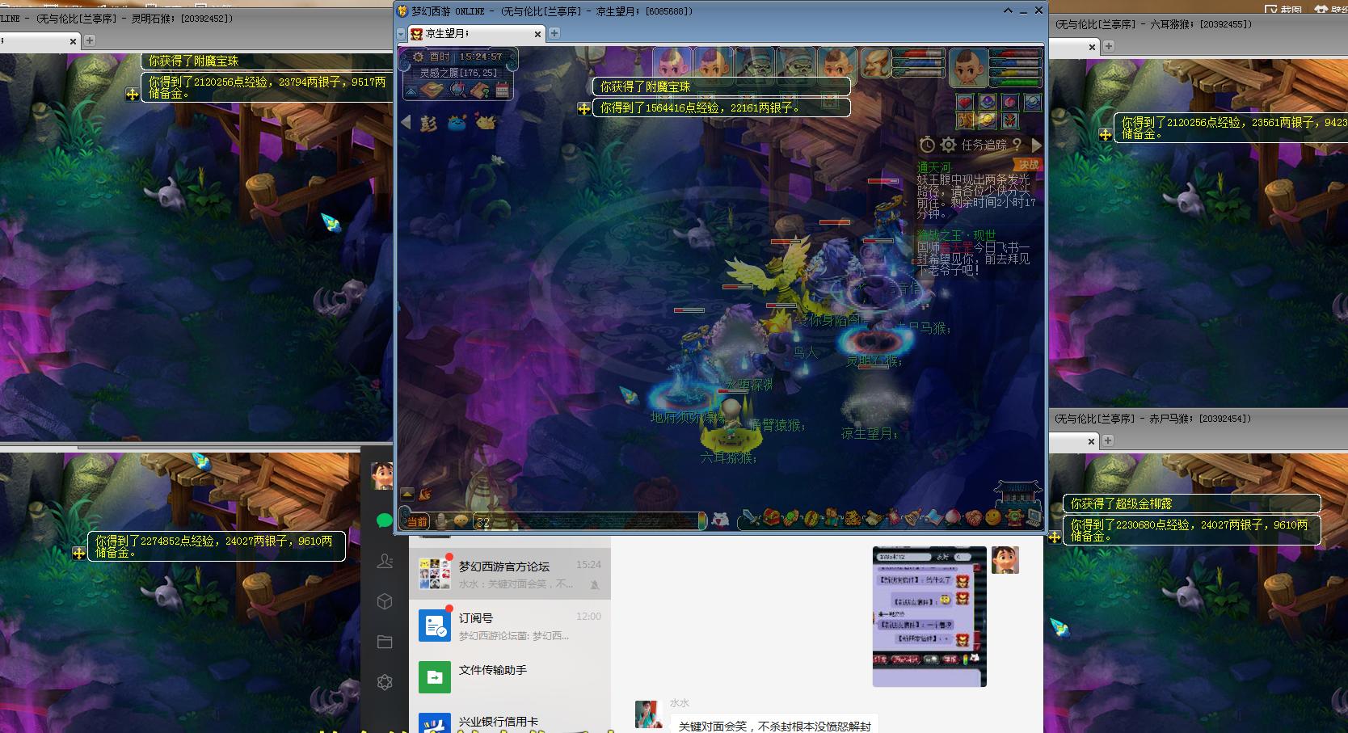Add a new tab in main game window

(554, 33)
